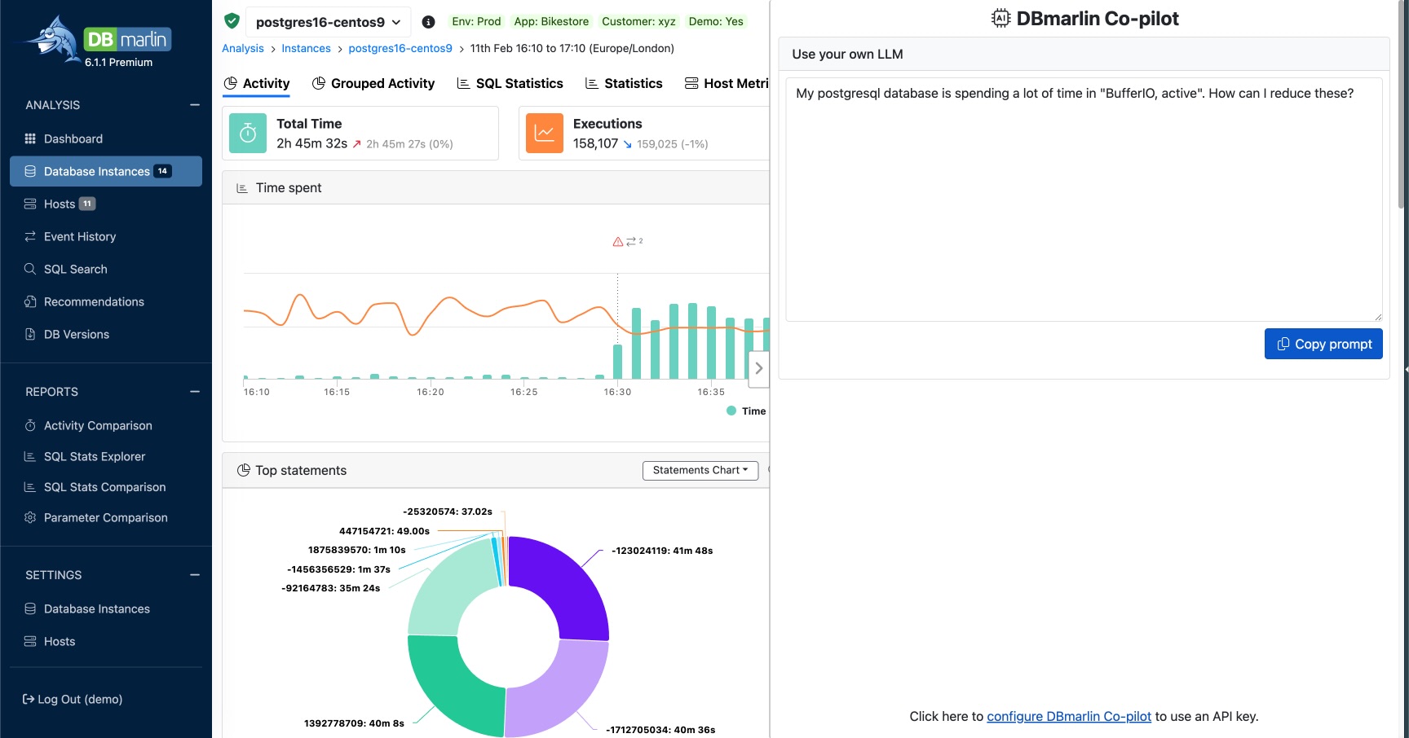Screen dimensions: 1409x738
Task: Click the instance info icon
Action: (429, 22)
